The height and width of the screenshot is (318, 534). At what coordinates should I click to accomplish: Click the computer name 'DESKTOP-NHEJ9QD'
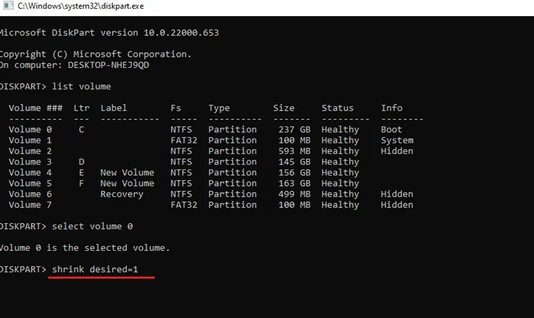pos(108,65)
